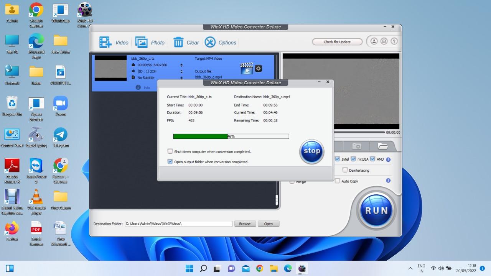
Task: Click the Add Video toolbar icon
Action: (105, 42)
